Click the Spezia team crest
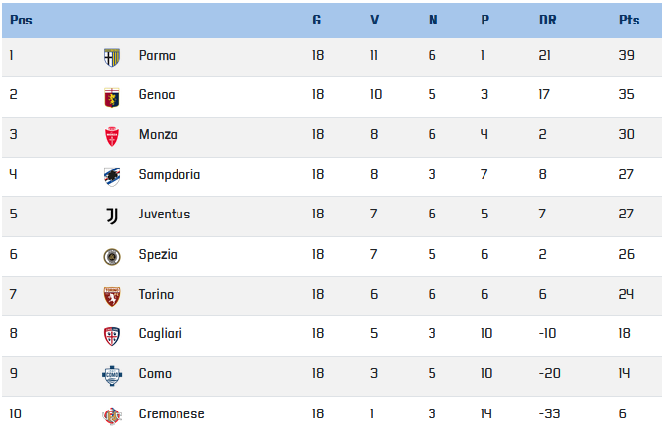662x435 pixels. [112, 257]
